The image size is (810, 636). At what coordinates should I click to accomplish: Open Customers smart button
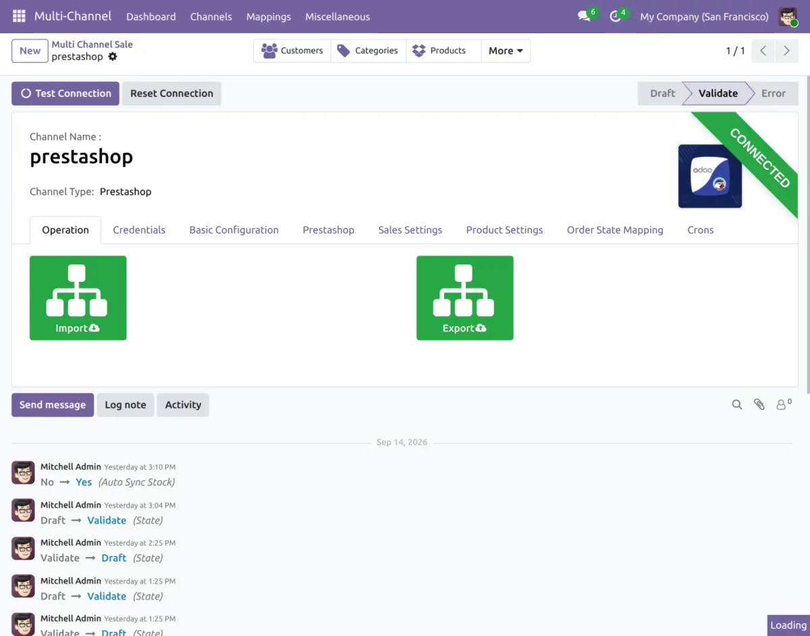[292, 51]
